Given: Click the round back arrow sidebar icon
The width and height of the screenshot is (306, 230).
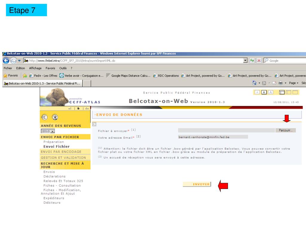Looking at the screenshot, I should 45,117.
